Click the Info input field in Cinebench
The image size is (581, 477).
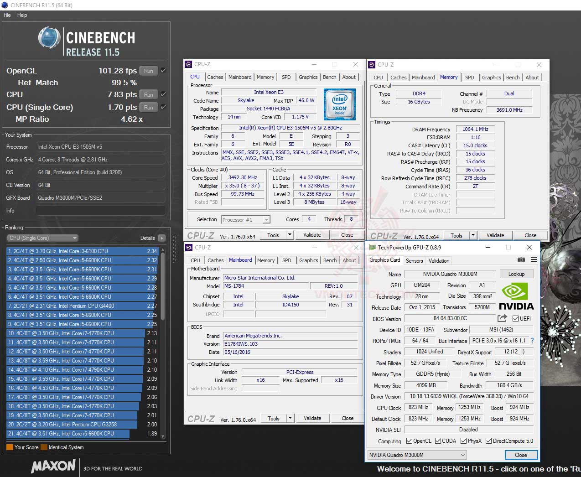100,210
